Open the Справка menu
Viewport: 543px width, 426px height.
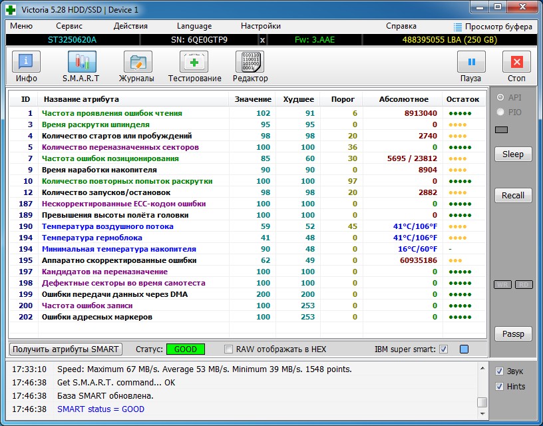tap(401, 26)
